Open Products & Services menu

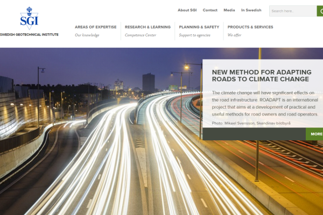coord(250,27)
